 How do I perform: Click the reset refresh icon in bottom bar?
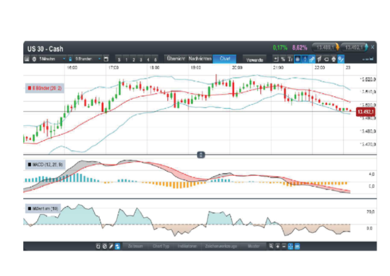[98, 247]
